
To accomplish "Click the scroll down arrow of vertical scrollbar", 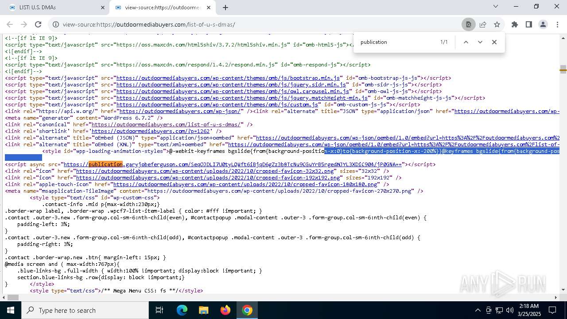I will [563, 290].
